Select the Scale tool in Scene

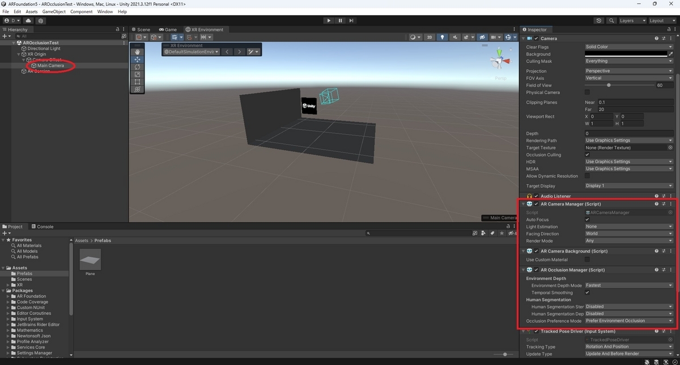(x=137, y=74)
